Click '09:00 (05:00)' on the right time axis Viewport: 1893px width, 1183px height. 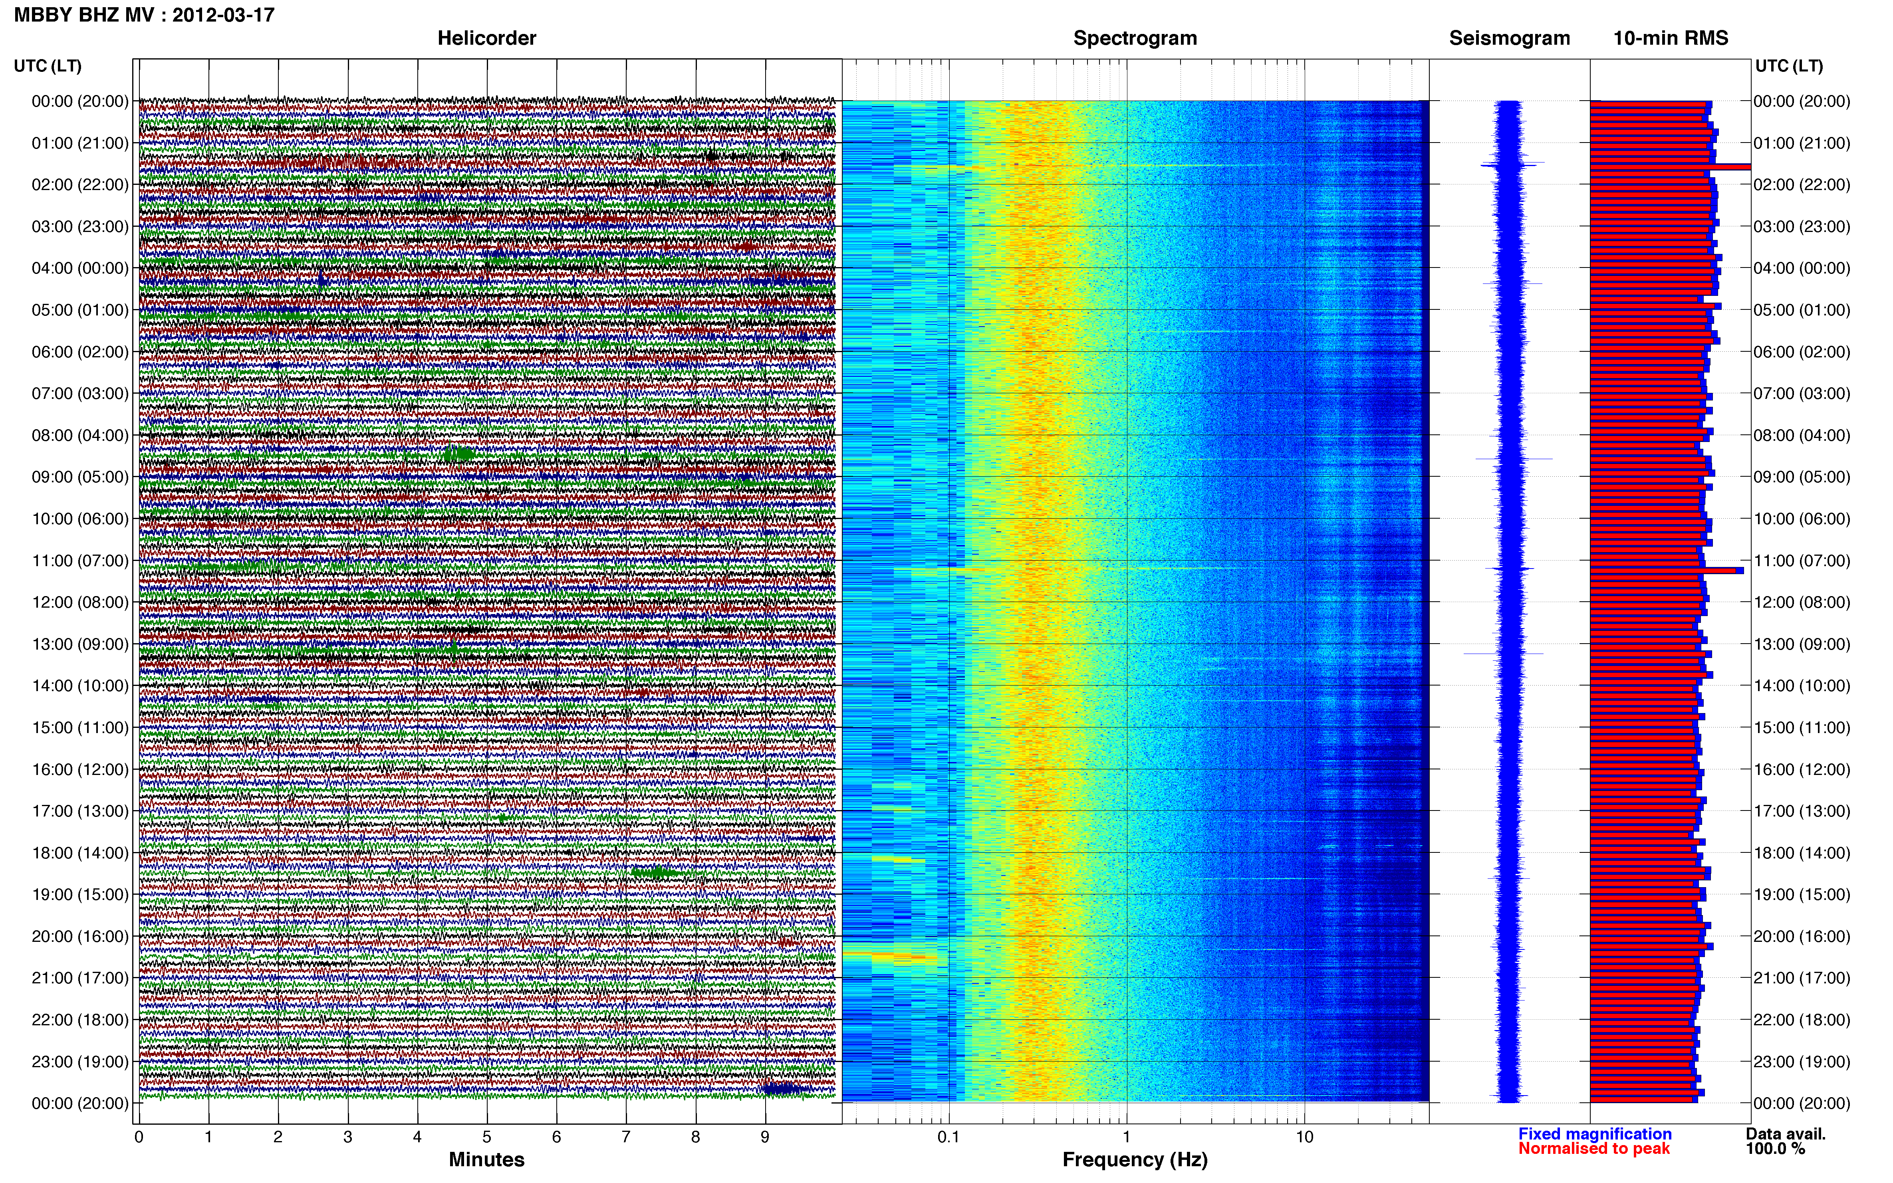[x=1802, y=477]
